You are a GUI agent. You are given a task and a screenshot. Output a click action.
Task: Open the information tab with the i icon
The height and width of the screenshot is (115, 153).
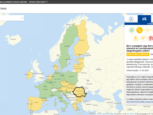(131, 19)
